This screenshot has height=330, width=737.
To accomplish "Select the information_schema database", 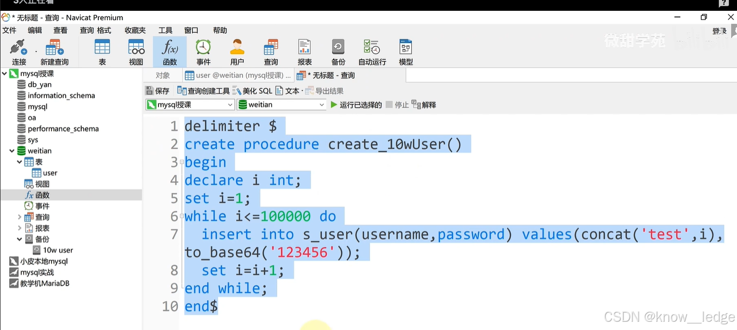I will (x=61, y=96).
